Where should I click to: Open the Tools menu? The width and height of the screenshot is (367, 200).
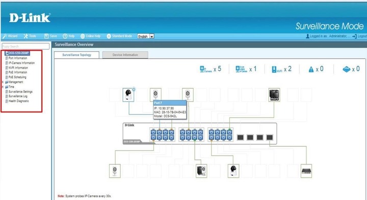tap(30, 36)
